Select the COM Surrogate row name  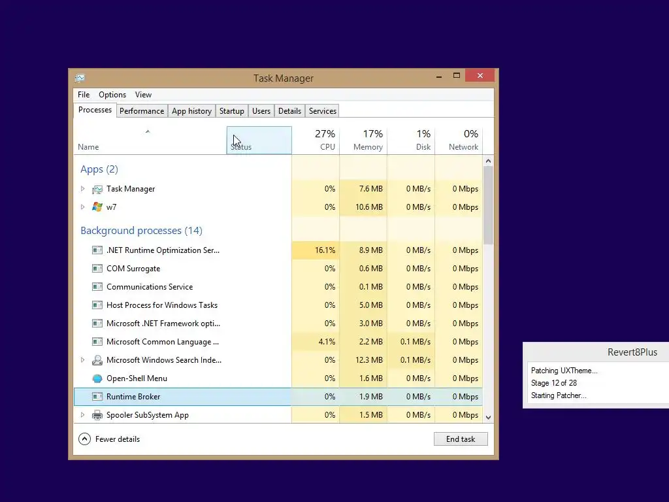(133, 269)
